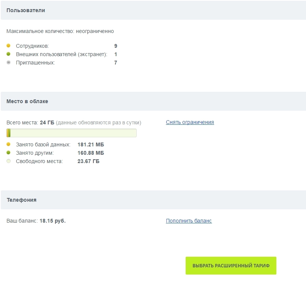Viewport: 306px width, 281px height.
Task: Follow the Пополнить баланс link
Action: point(189,221)
